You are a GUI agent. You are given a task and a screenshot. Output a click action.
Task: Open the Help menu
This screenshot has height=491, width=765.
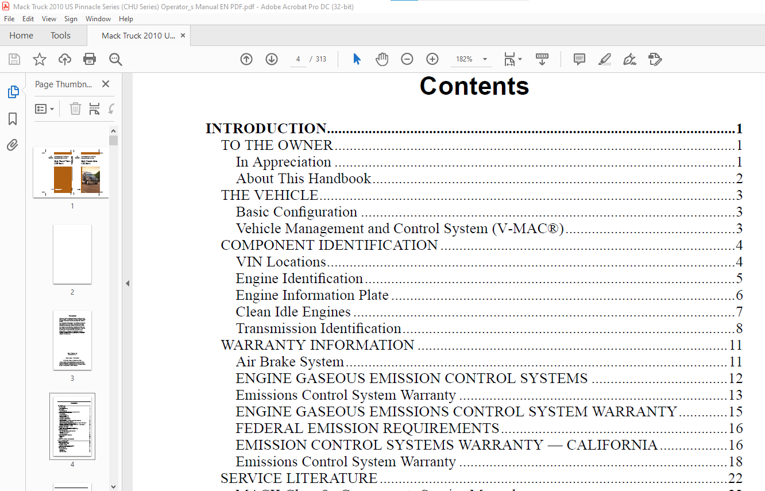pos(126,19)
